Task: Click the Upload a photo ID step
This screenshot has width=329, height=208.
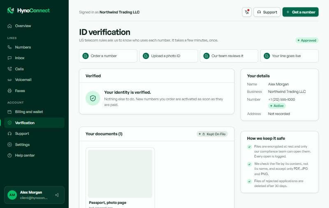Action: pos(169,56)
